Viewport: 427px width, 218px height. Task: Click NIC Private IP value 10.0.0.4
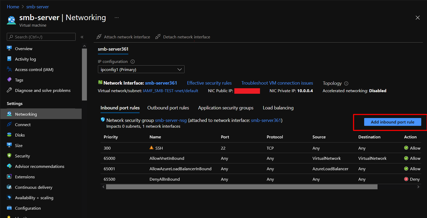[305, 91]
